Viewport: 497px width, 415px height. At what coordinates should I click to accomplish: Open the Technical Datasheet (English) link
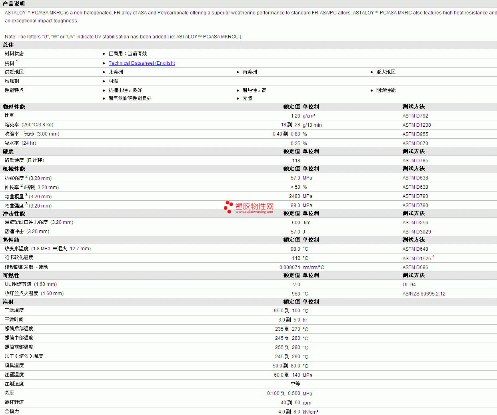pyautogui.click(x=142, y=63)
